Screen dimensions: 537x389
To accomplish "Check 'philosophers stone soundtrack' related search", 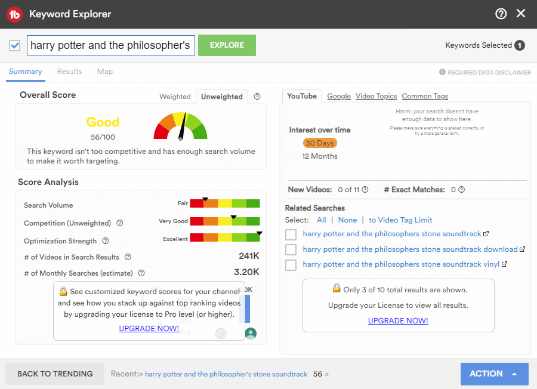I will [291, 234].
